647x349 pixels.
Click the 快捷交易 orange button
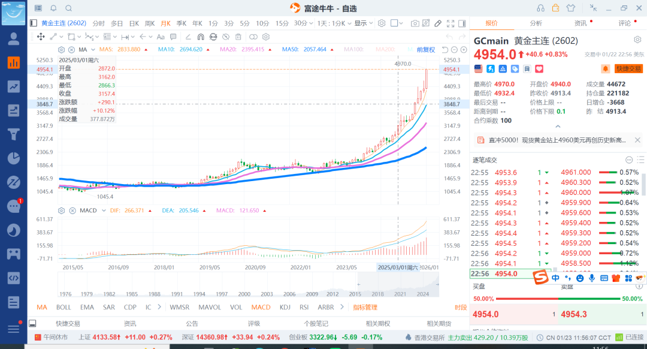628,68
